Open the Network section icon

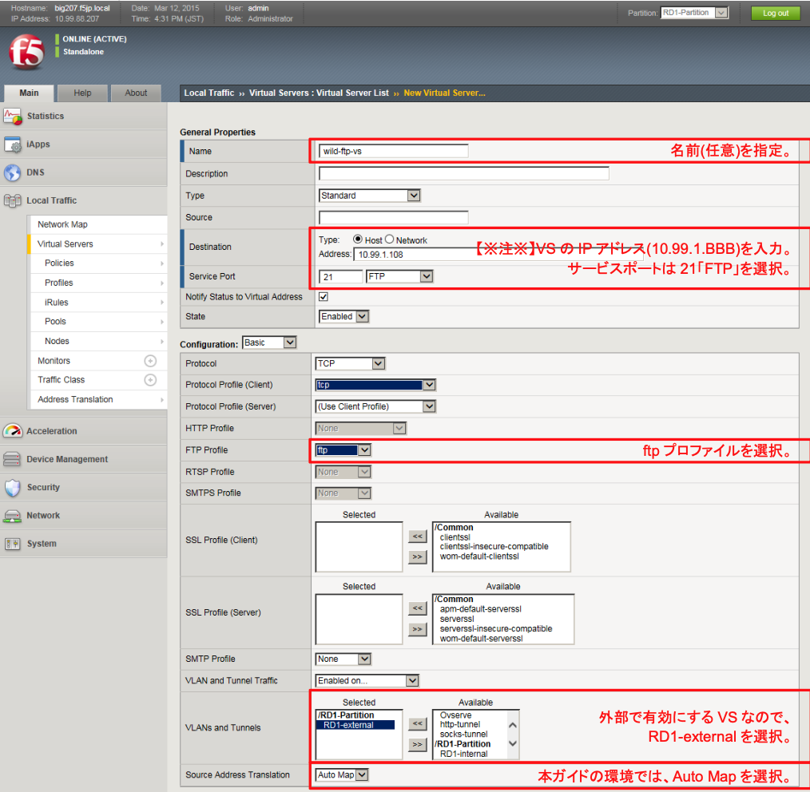[13, 515]
